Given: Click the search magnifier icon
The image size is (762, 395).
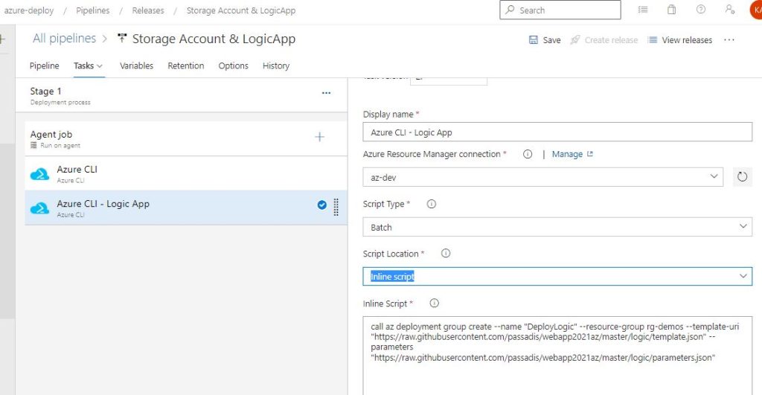Looking at the screenshot, I should point(510,10).
